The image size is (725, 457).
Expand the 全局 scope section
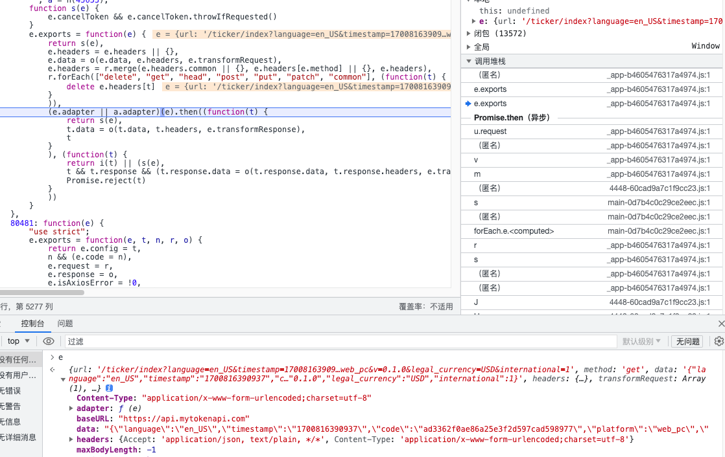[469, 47]
